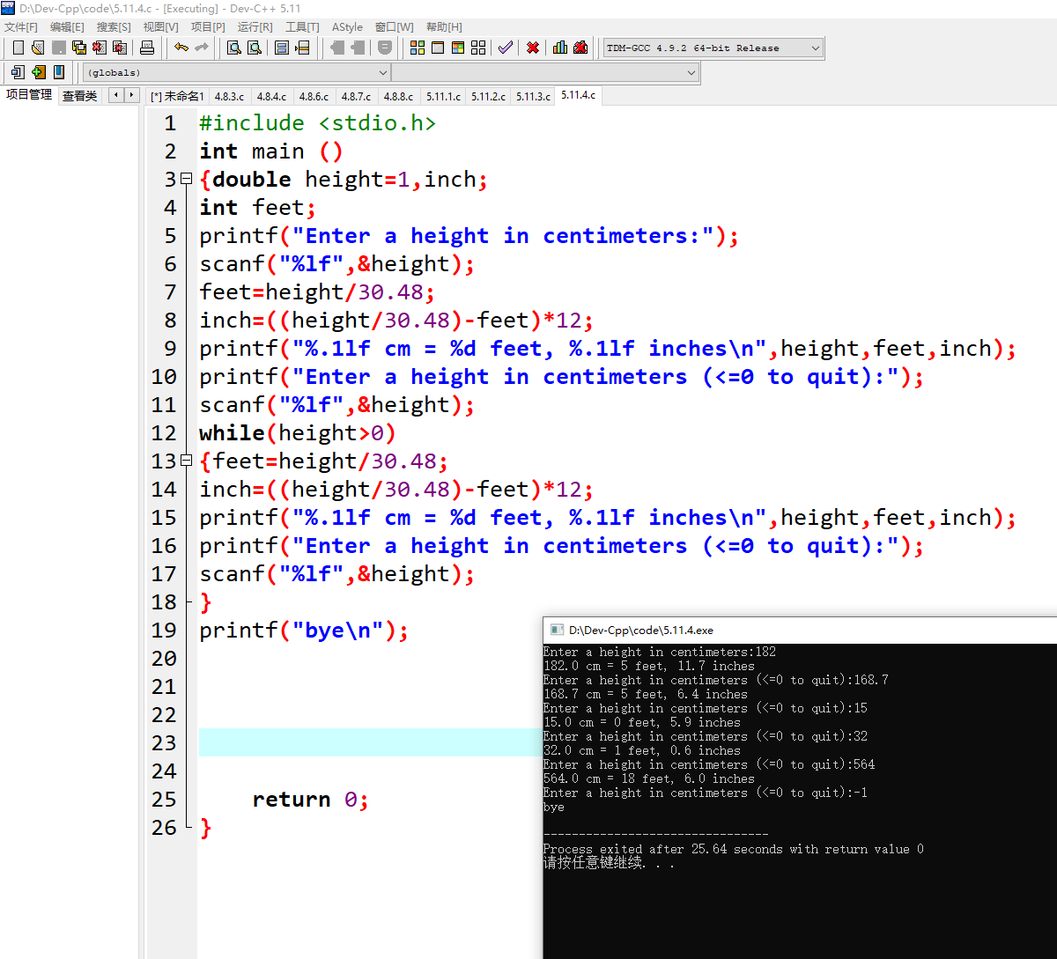The height and width of the screenshot is (959, 1057).
Task: Click the Run window icon
Action: pos(438,48)
